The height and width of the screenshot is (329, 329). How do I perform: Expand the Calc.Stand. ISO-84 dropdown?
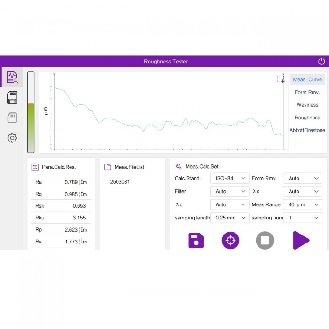(x=229, y=178)
